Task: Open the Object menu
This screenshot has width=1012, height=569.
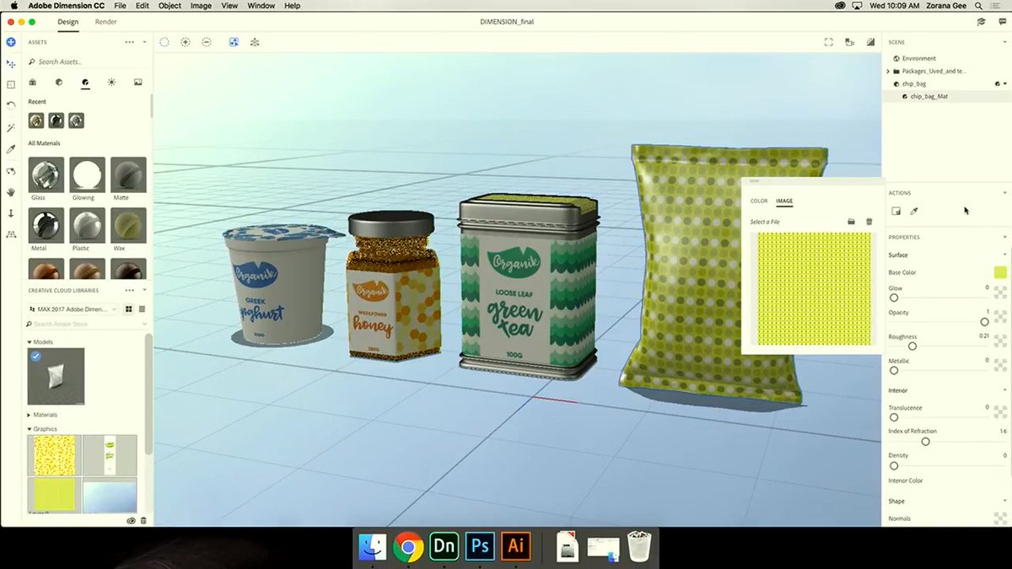Action: point(170,6)
